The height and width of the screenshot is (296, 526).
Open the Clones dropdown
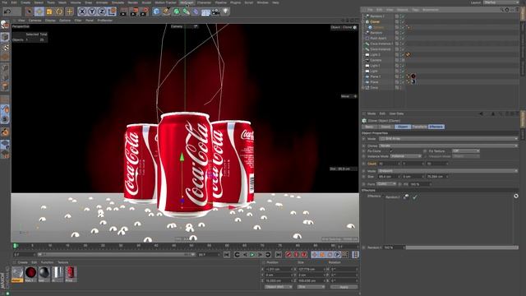coord(449,146)
